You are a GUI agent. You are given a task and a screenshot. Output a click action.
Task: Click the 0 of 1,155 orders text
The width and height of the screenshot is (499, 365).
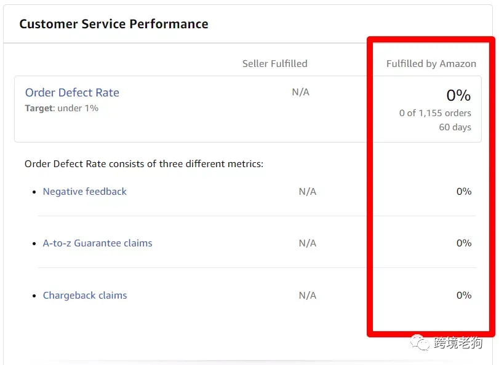click(435, 113)
